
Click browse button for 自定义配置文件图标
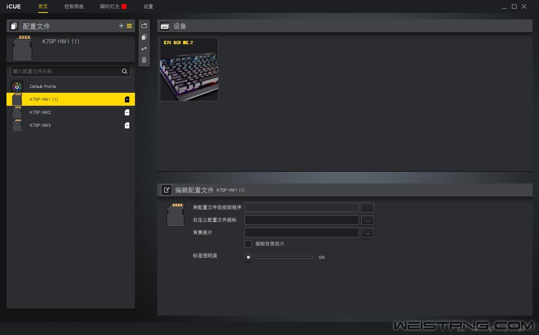point(367,220)
